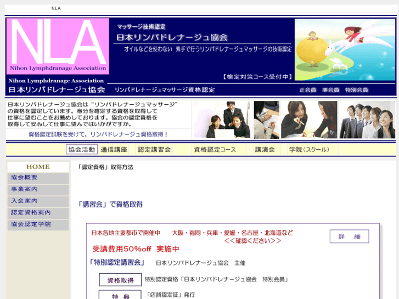Click the 日本各地主要都市で開催中 text
The height and width of the screenshot is (299, 399).
click(126, 233)
